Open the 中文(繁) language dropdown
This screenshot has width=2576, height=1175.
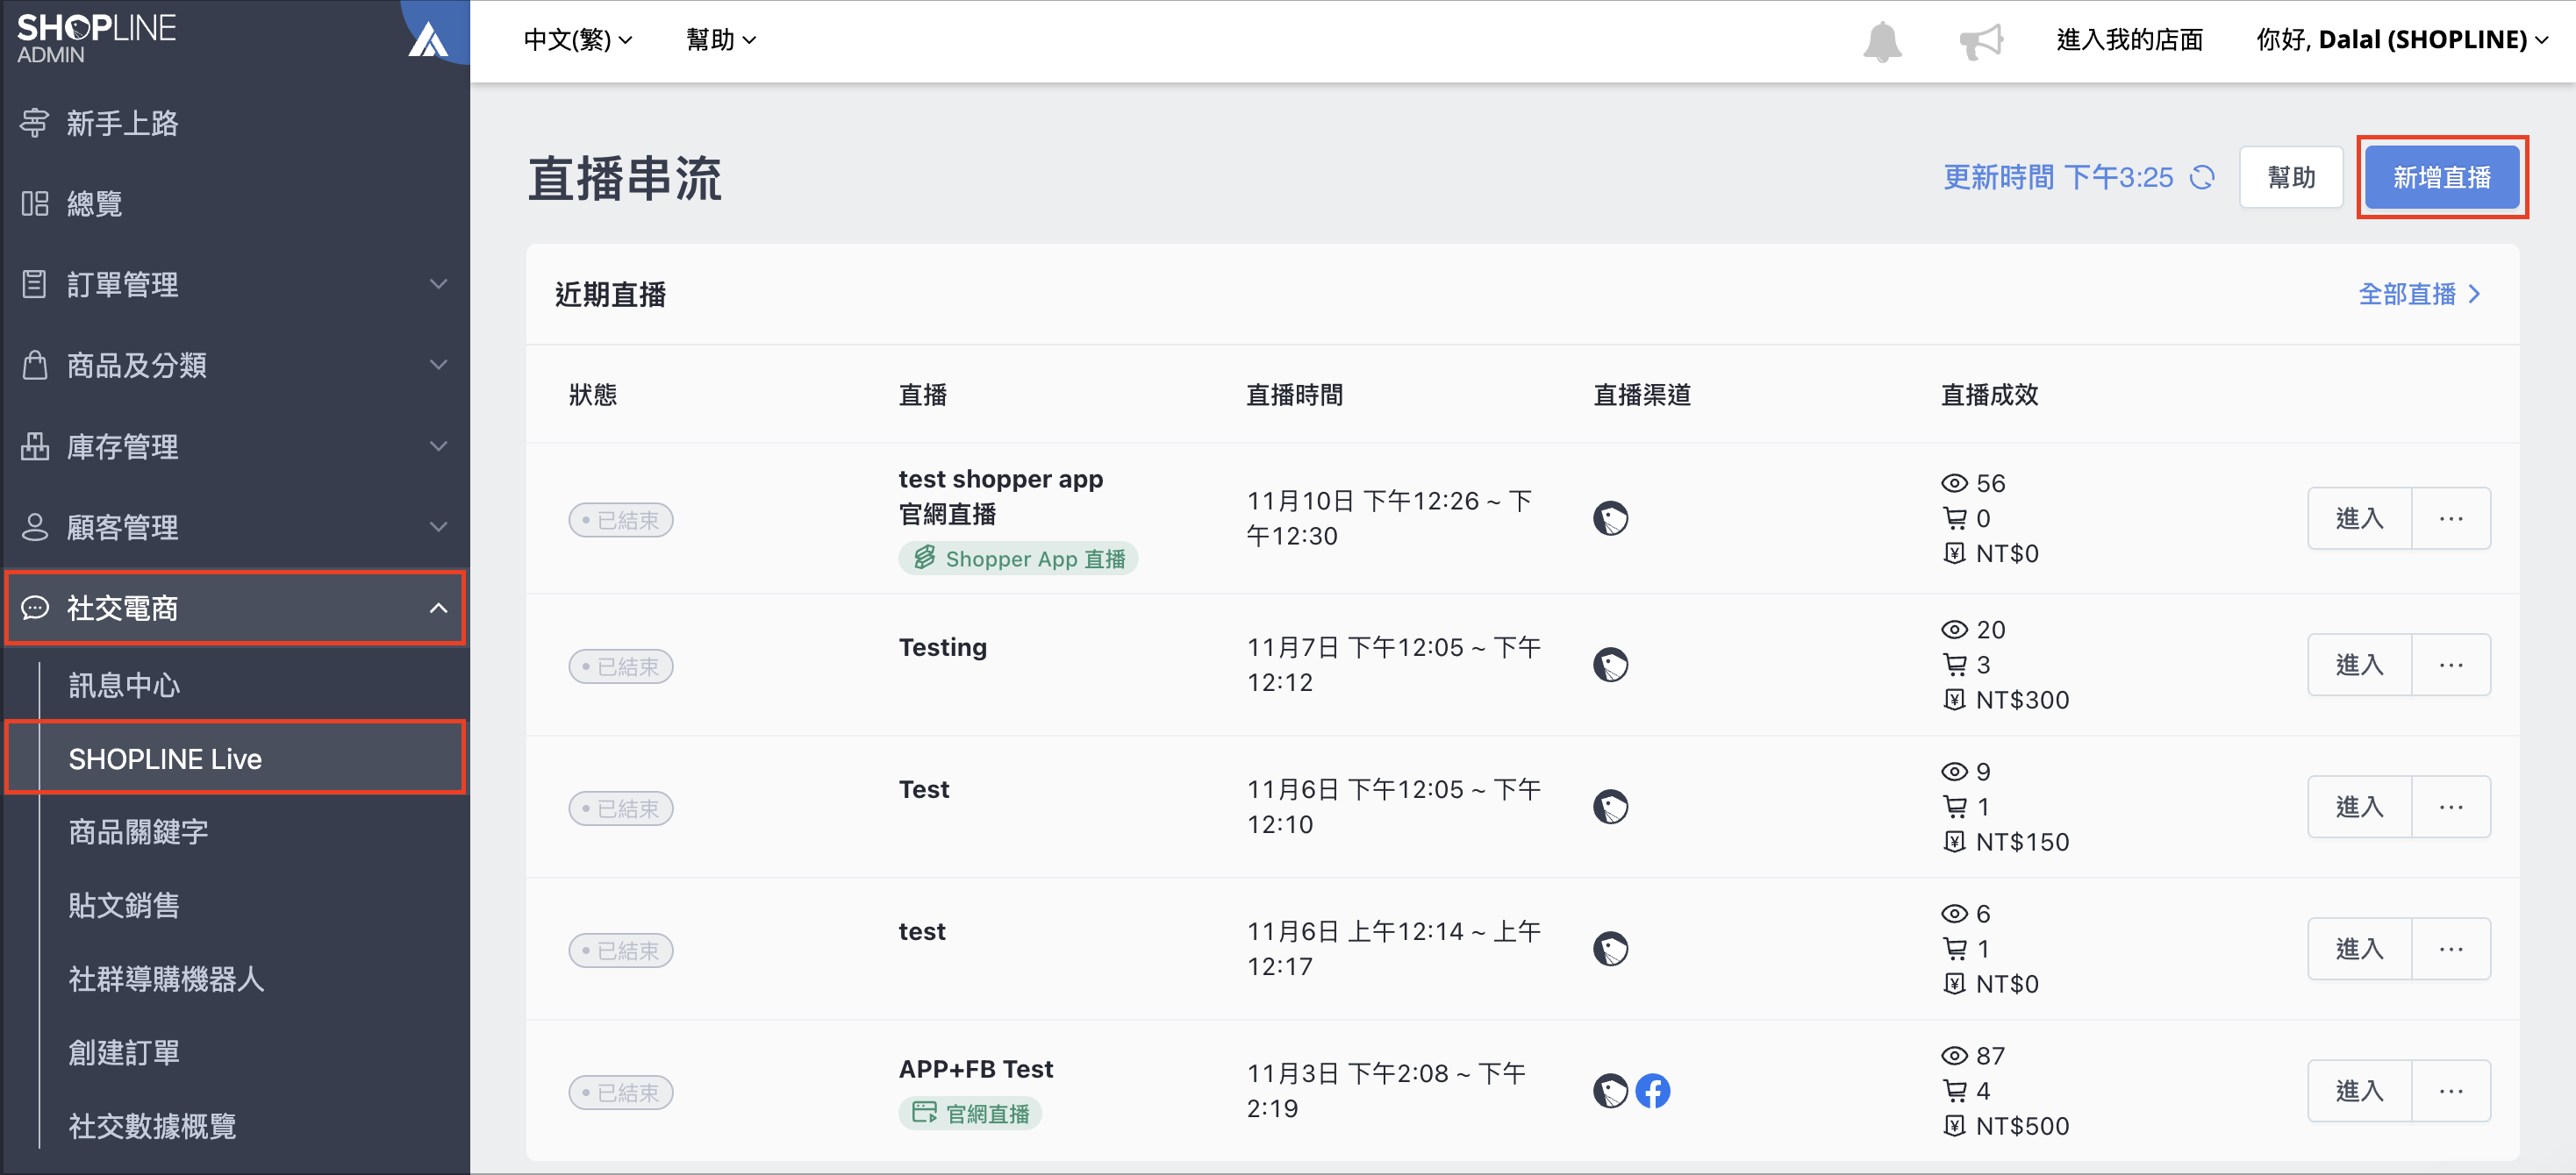(578, 40)
